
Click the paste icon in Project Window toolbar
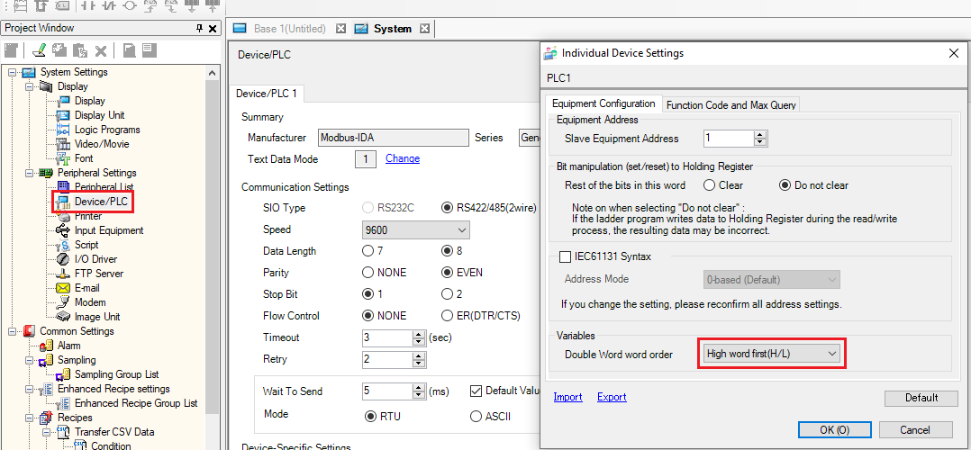(x=79, y=50)
